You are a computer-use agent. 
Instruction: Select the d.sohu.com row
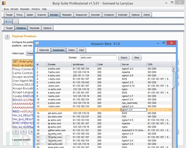[104, 69]
